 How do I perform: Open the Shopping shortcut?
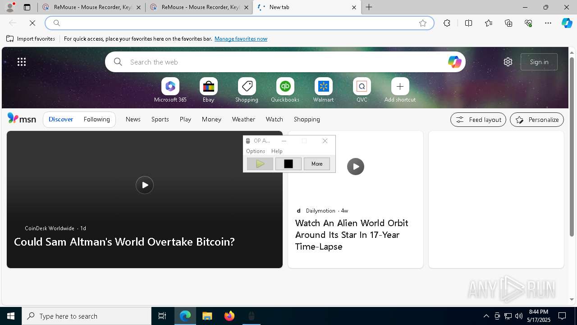(247, 90)
